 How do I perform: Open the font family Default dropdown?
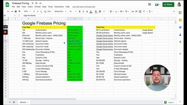(x=60, y=11)
